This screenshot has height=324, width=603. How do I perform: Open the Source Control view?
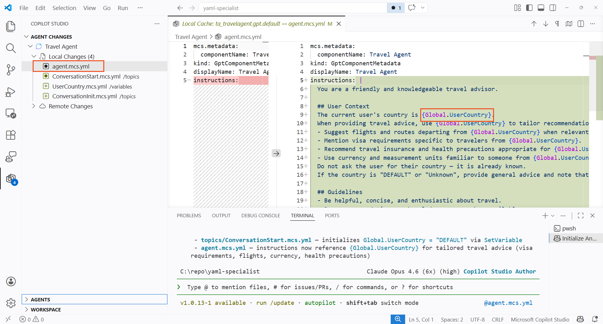11,70
